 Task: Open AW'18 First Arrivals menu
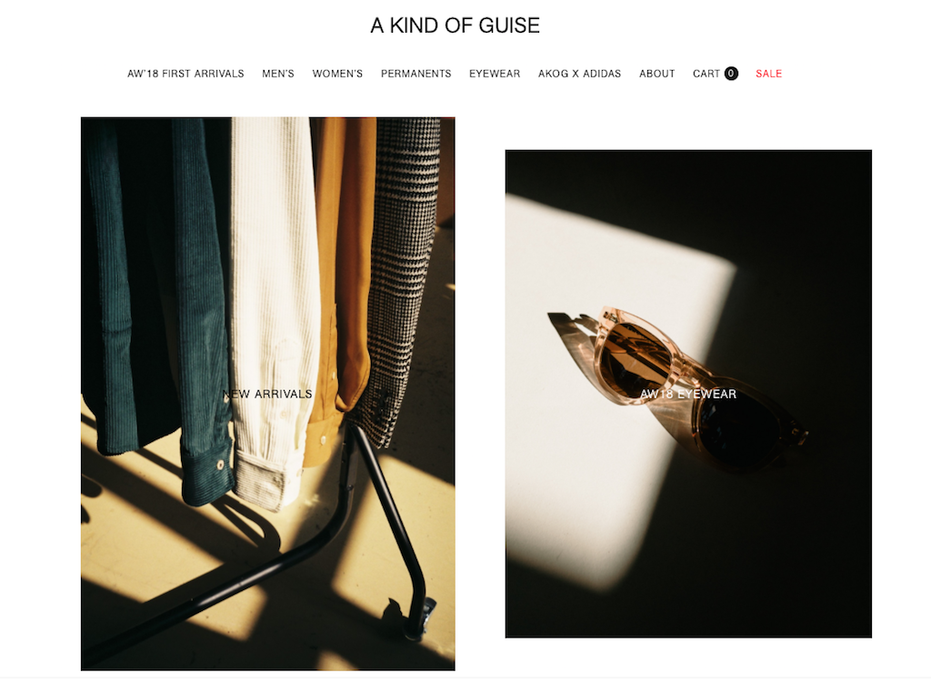tap(185, 74)
